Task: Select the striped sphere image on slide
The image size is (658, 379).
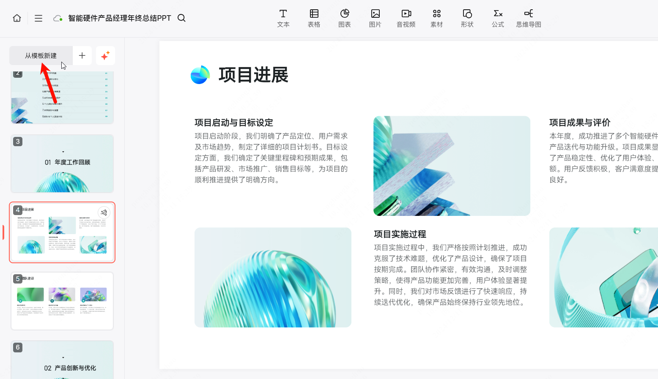Action: tap(273, 278)
